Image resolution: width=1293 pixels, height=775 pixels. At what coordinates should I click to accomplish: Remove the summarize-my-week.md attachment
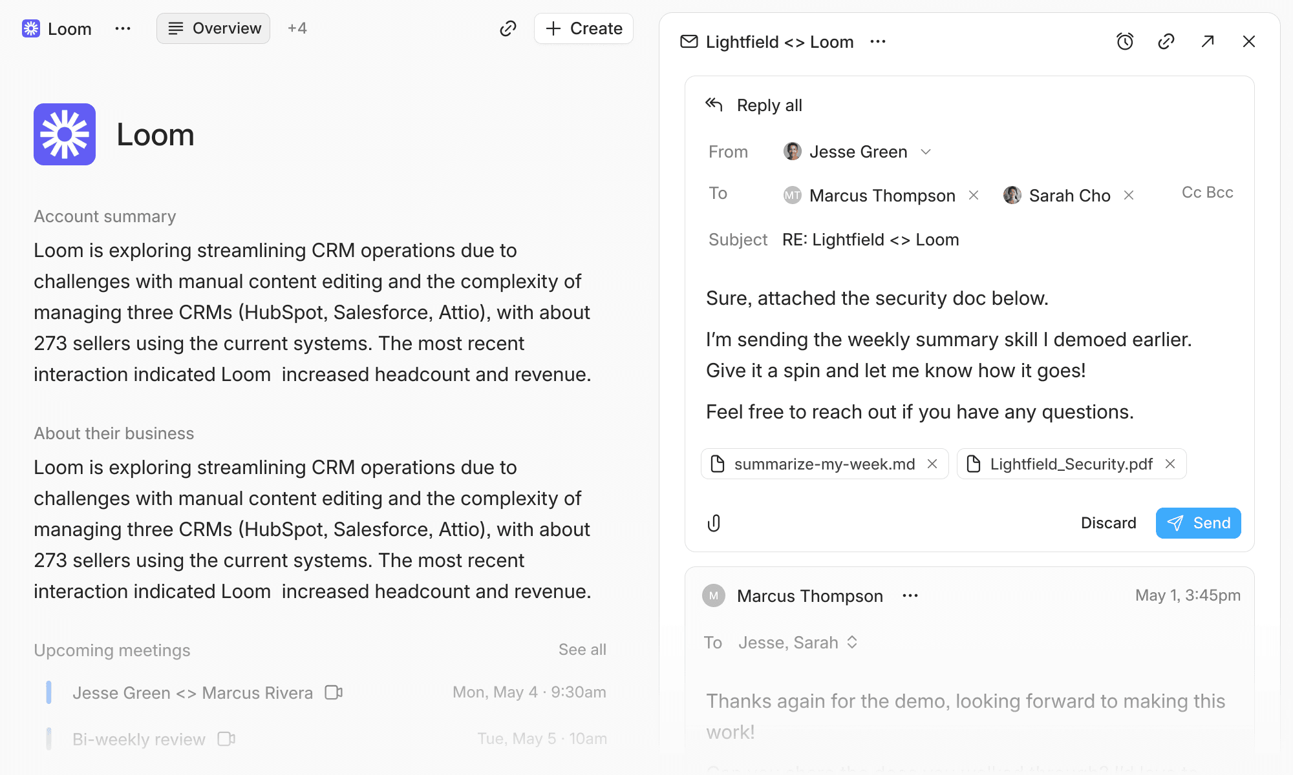click(x=932, y=464)
